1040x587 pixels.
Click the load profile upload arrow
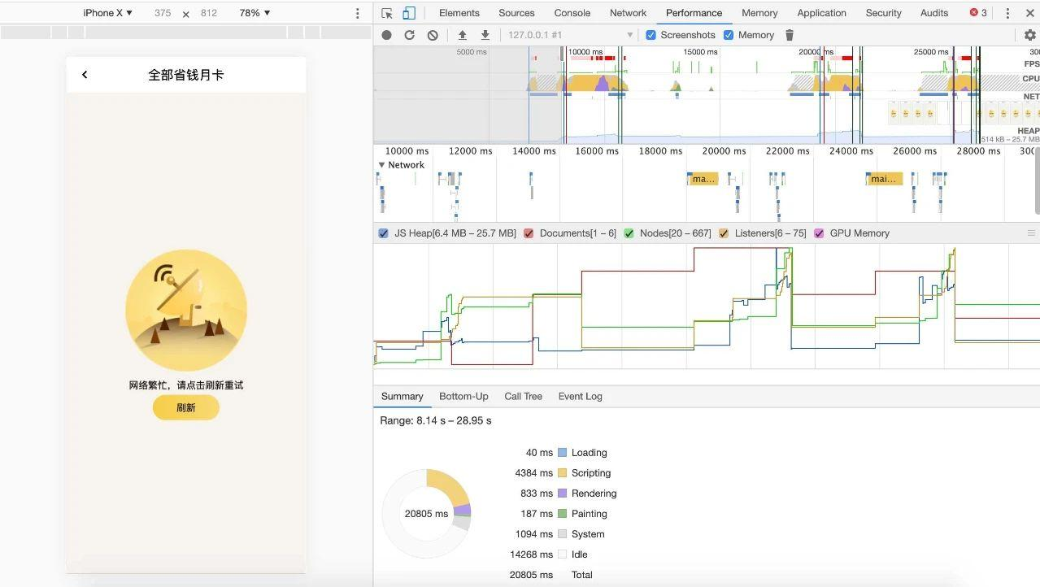[x=463, y=35]
